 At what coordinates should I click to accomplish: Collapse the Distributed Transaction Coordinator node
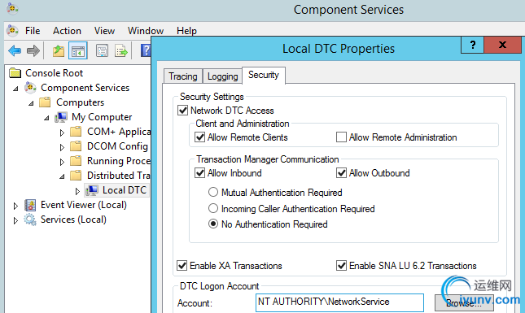(x=62, y=176)
